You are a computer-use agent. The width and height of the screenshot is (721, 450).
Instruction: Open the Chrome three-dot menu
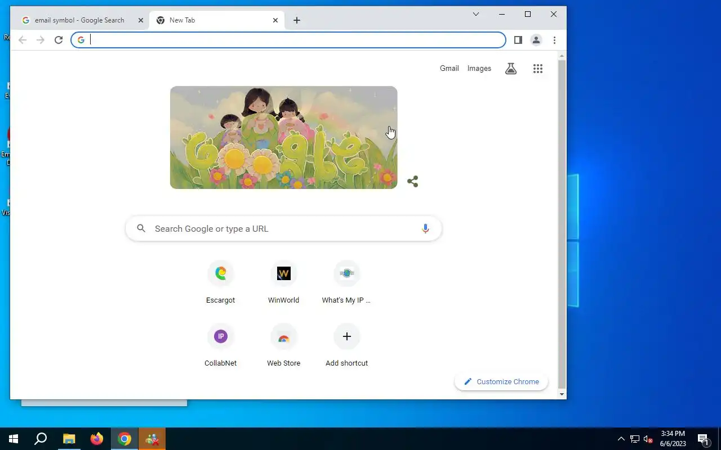tap(554, 40)
